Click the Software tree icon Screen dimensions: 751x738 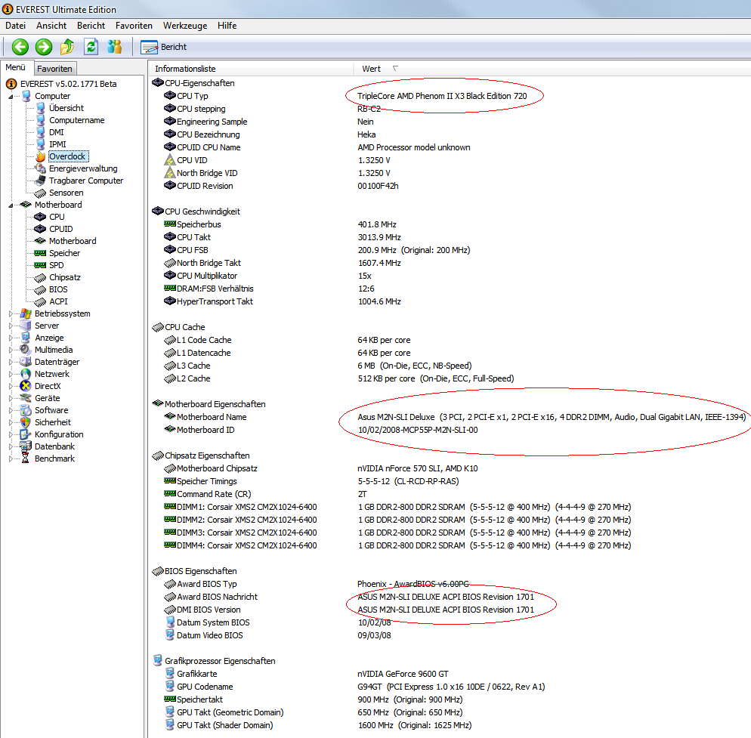point(26,410)
